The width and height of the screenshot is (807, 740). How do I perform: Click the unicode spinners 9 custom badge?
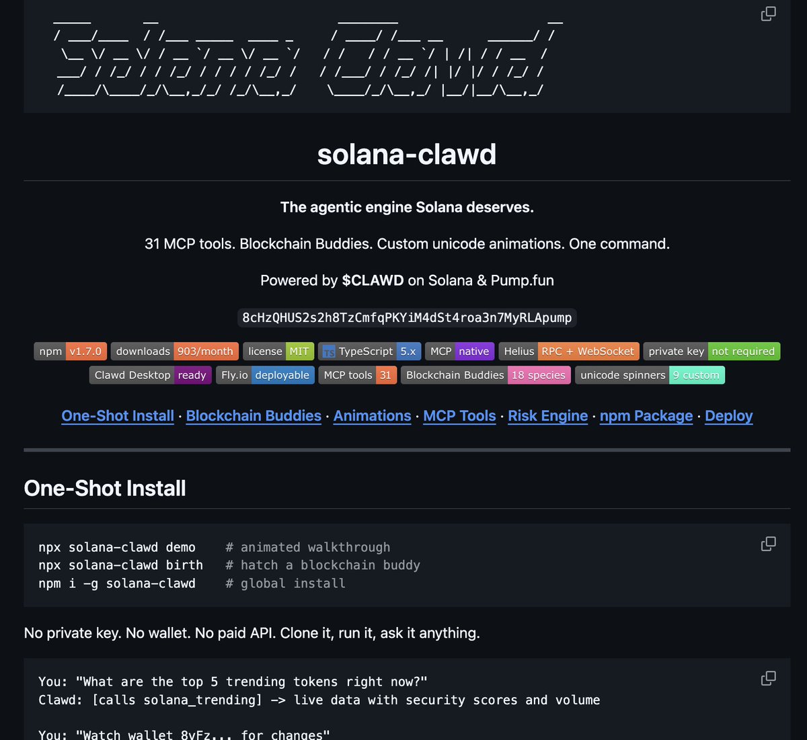coord(650,375)
